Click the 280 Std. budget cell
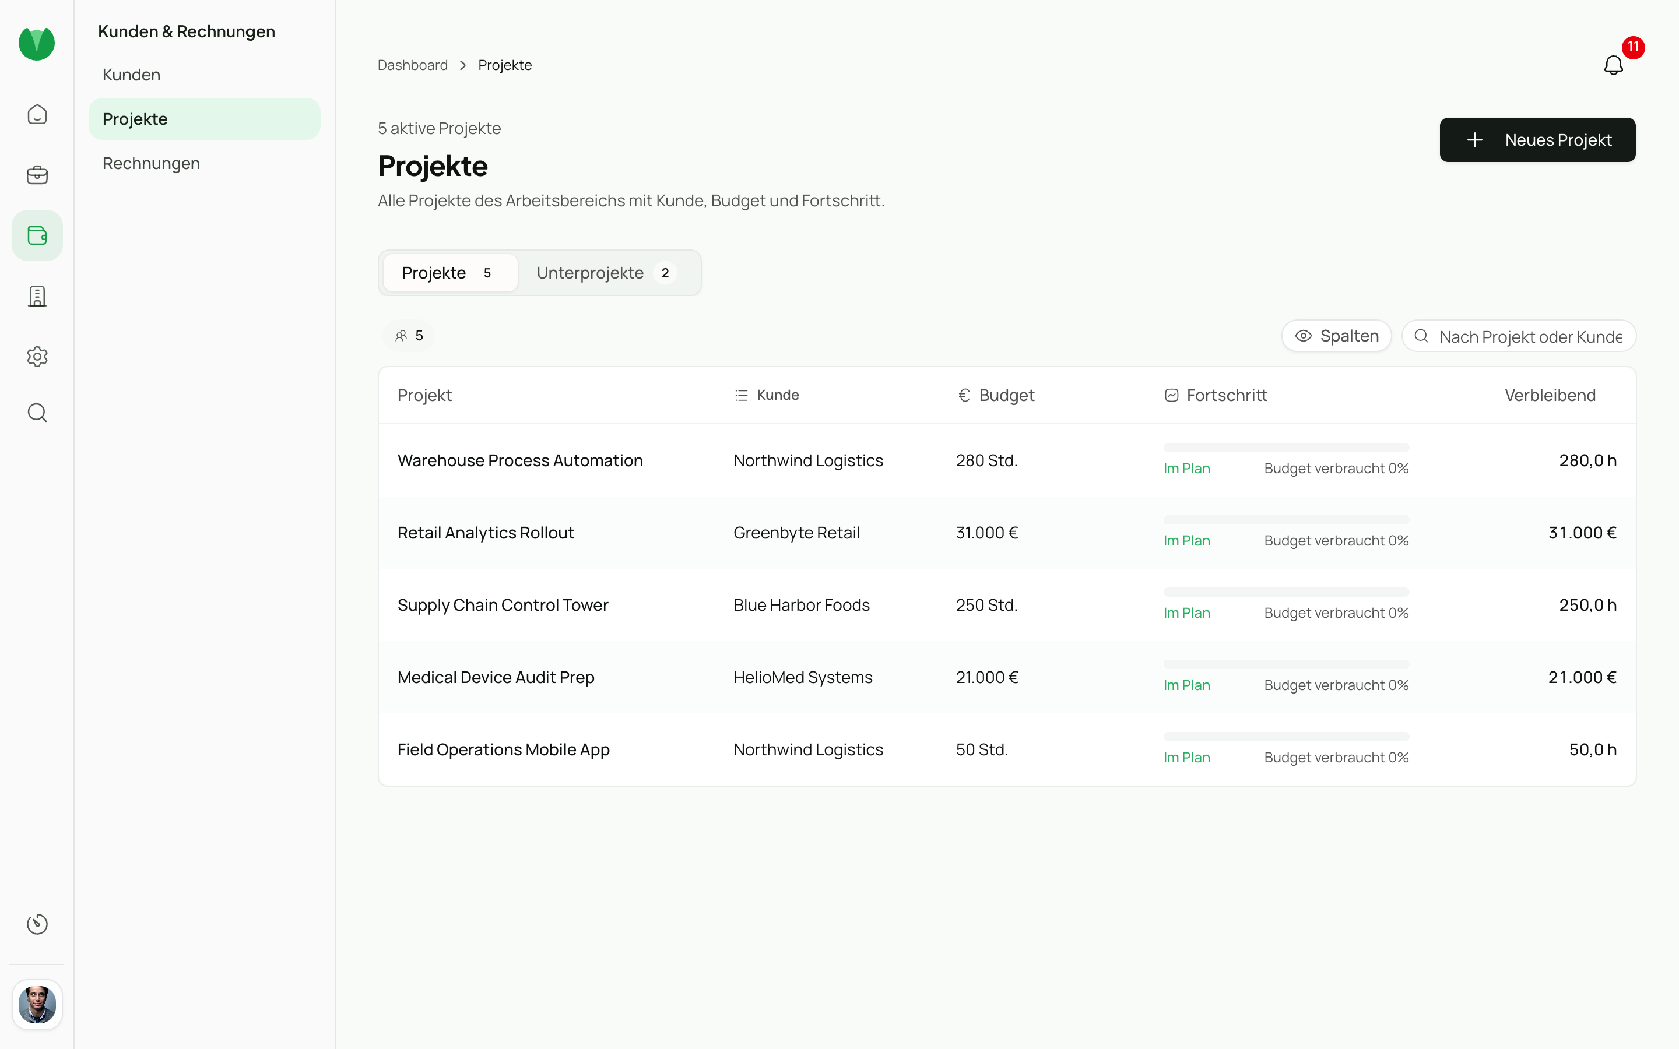This screenshot has width=1679, height=1049. coord(986,460)
